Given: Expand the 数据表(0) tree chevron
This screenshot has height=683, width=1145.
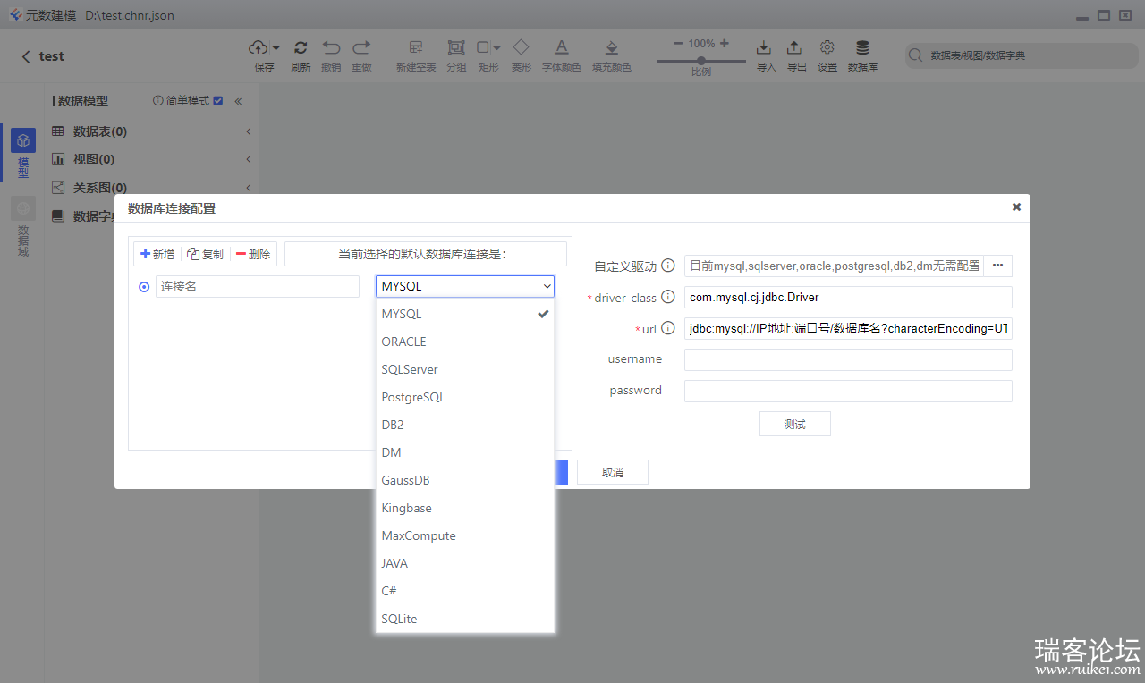Looking at the screenshot, I should (x=248, y=131).
